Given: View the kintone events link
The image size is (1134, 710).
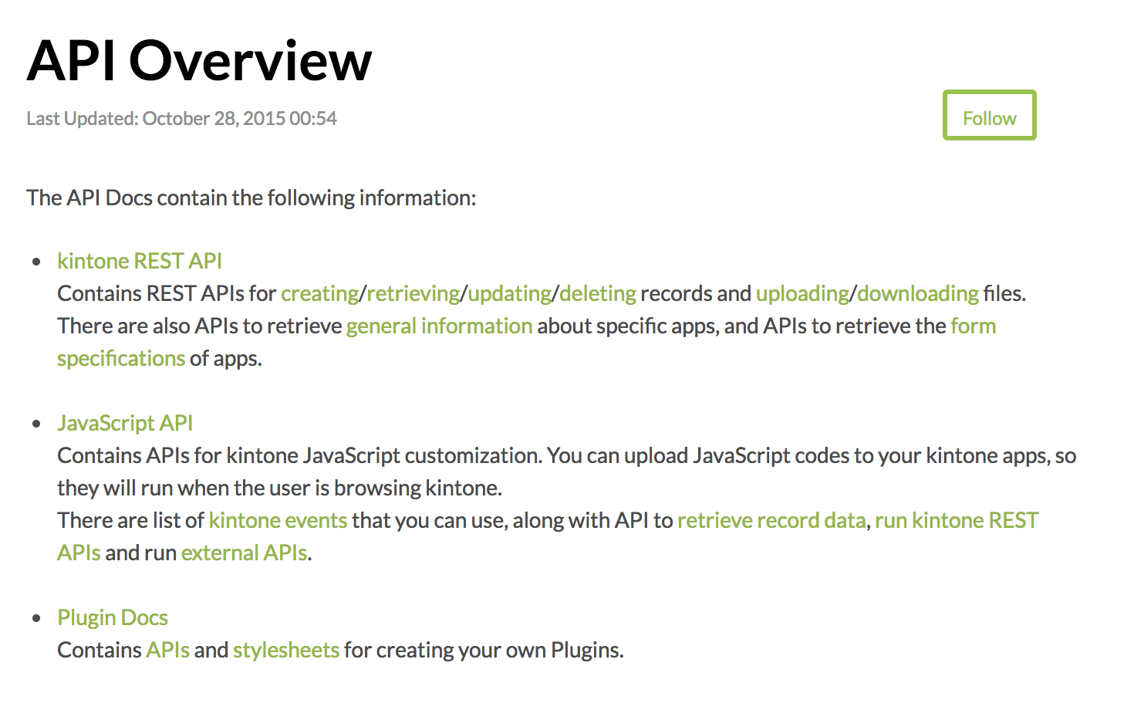Looking at the screenshot, I should tap(278, 520).
